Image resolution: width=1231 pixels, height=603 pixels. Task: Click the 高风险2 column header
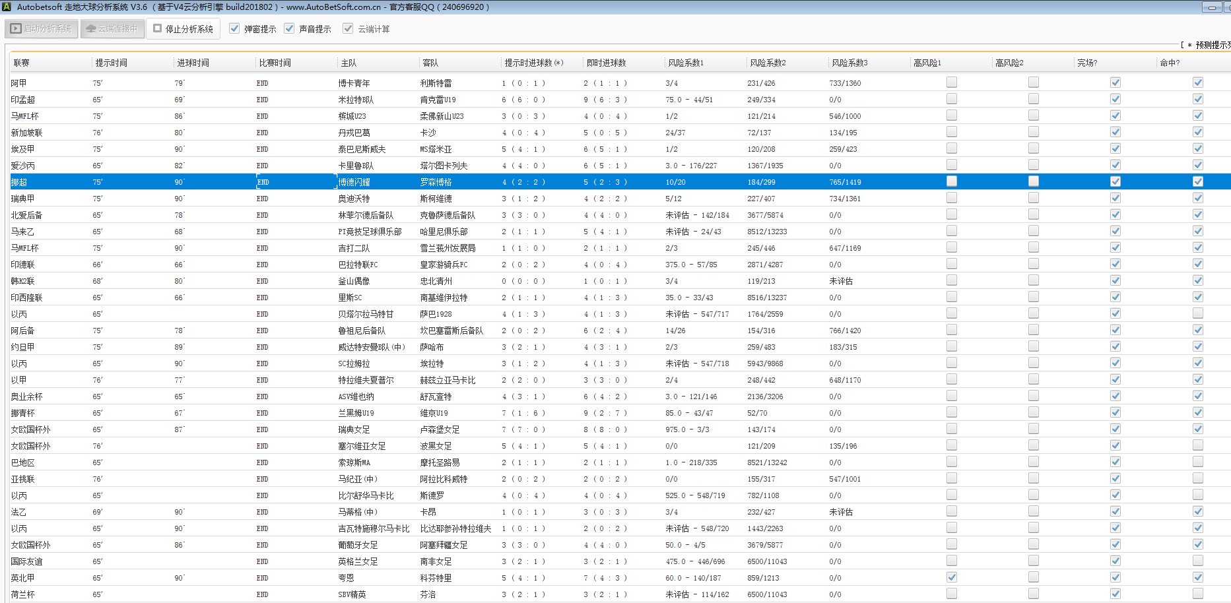click(1009, 63)
